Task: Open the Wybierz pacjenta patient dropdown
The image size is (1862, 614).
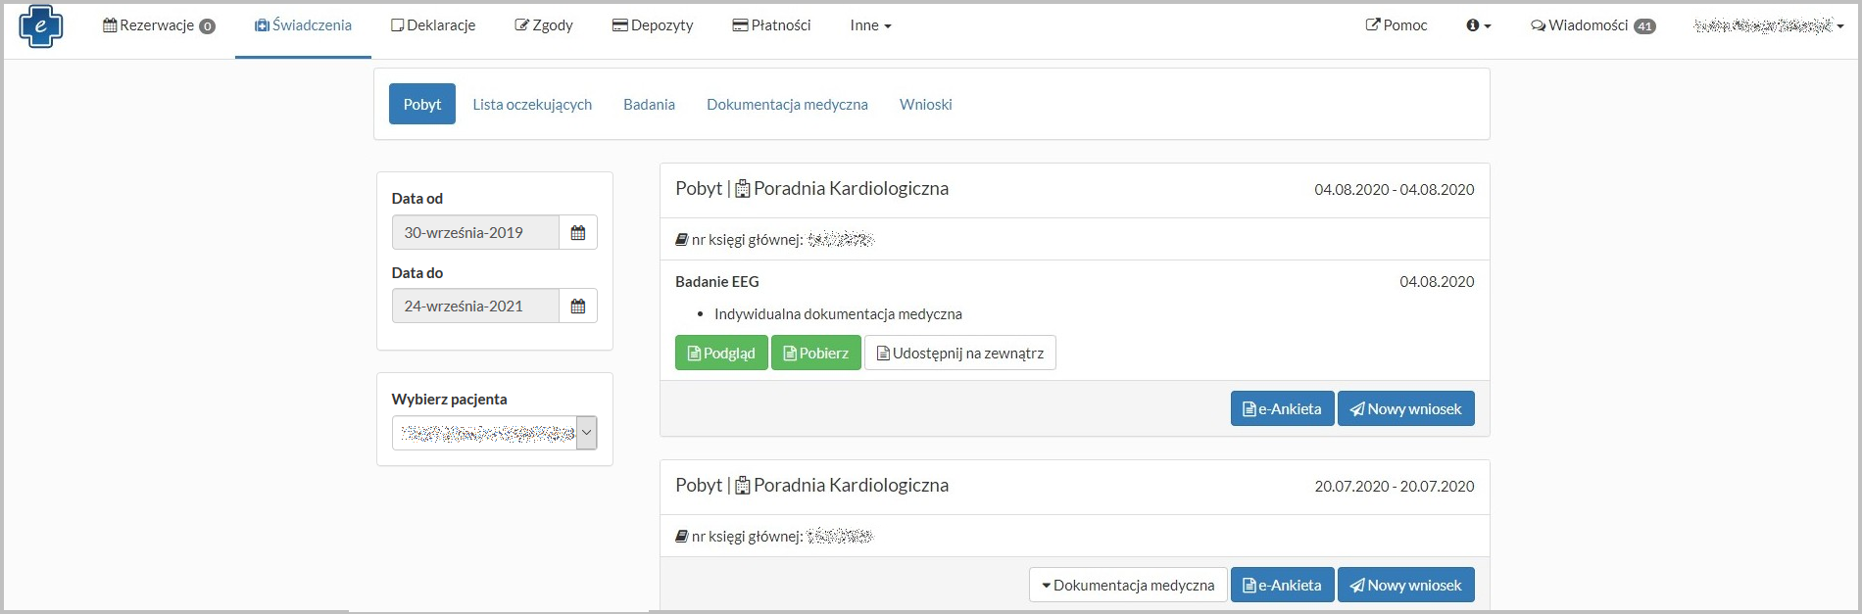Action: pos(494,433)
